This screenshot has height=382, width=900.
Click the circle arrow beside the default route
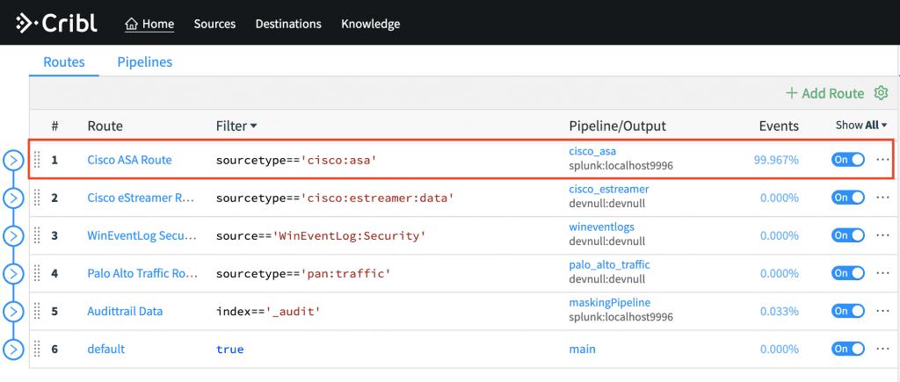13,350
